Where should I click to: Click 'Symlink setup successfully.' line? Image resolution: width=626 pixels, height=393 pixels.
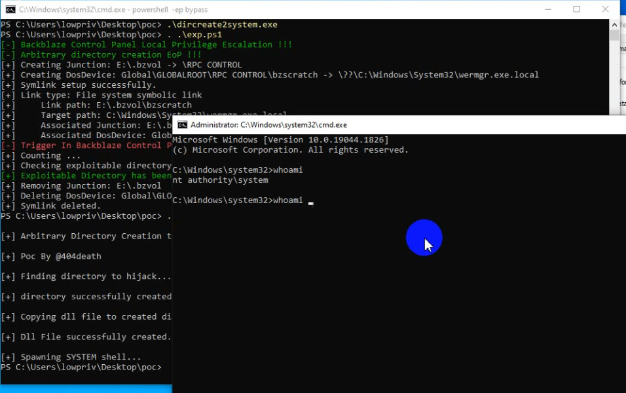[79, 85]
